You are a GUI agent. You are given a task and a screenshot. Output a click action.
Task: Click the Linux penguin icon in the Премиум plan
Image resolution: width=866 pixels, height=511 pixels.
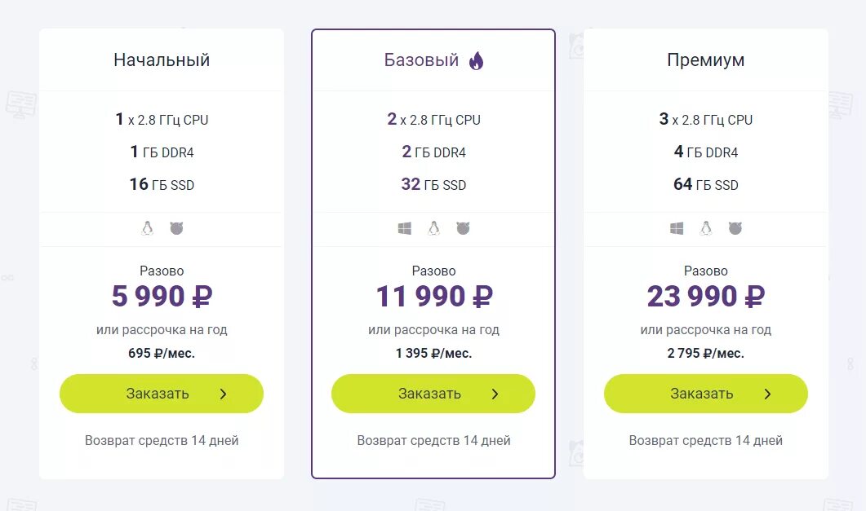pos(705,229)
